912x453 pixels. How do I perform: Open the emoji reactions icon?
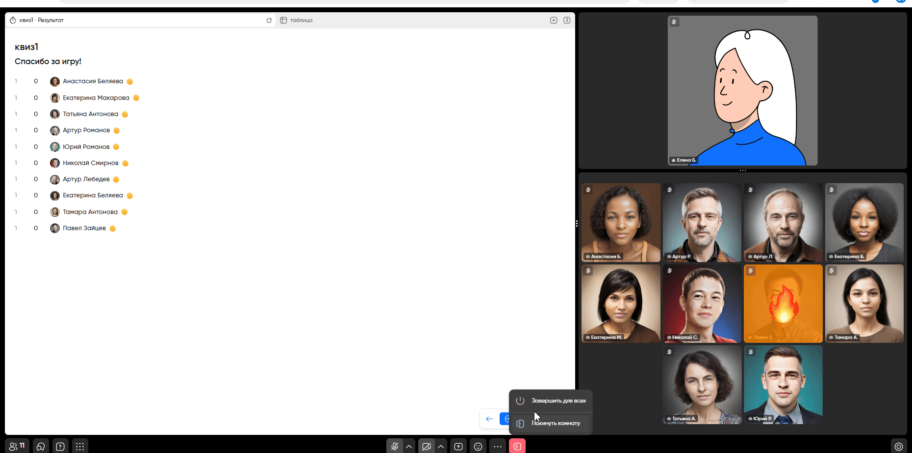[478, 446]
